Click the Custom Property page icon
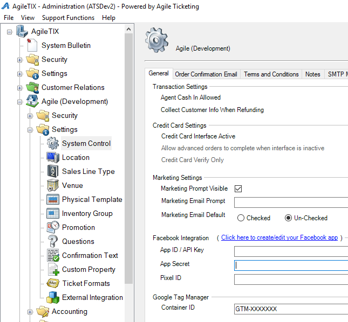The image size is (348, 322). (x=53, y=269)
